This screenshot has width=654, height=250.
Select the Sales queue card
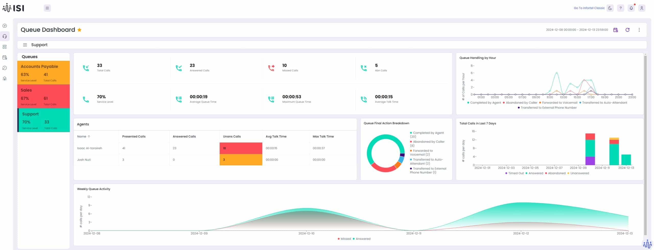click(x=43, y=97)
